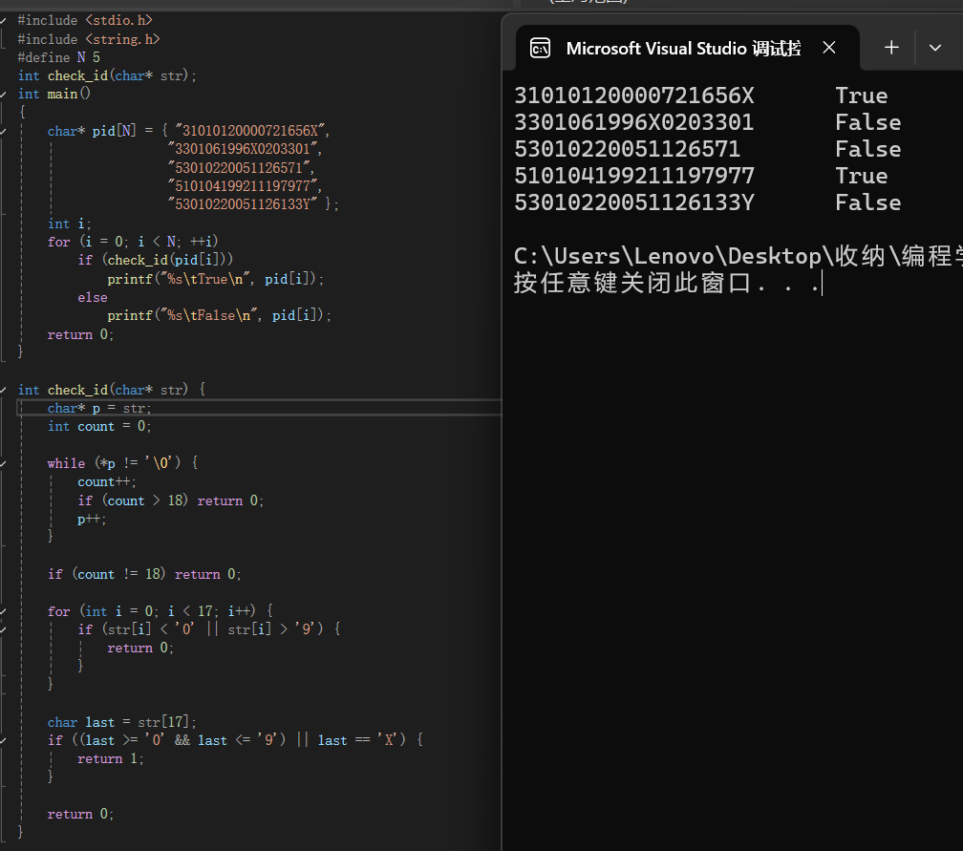Close the Microsoft Visual Studio debug console tab
Image resolution: width=963 pixels, height=851 pixels.
[x=829, y=48]
